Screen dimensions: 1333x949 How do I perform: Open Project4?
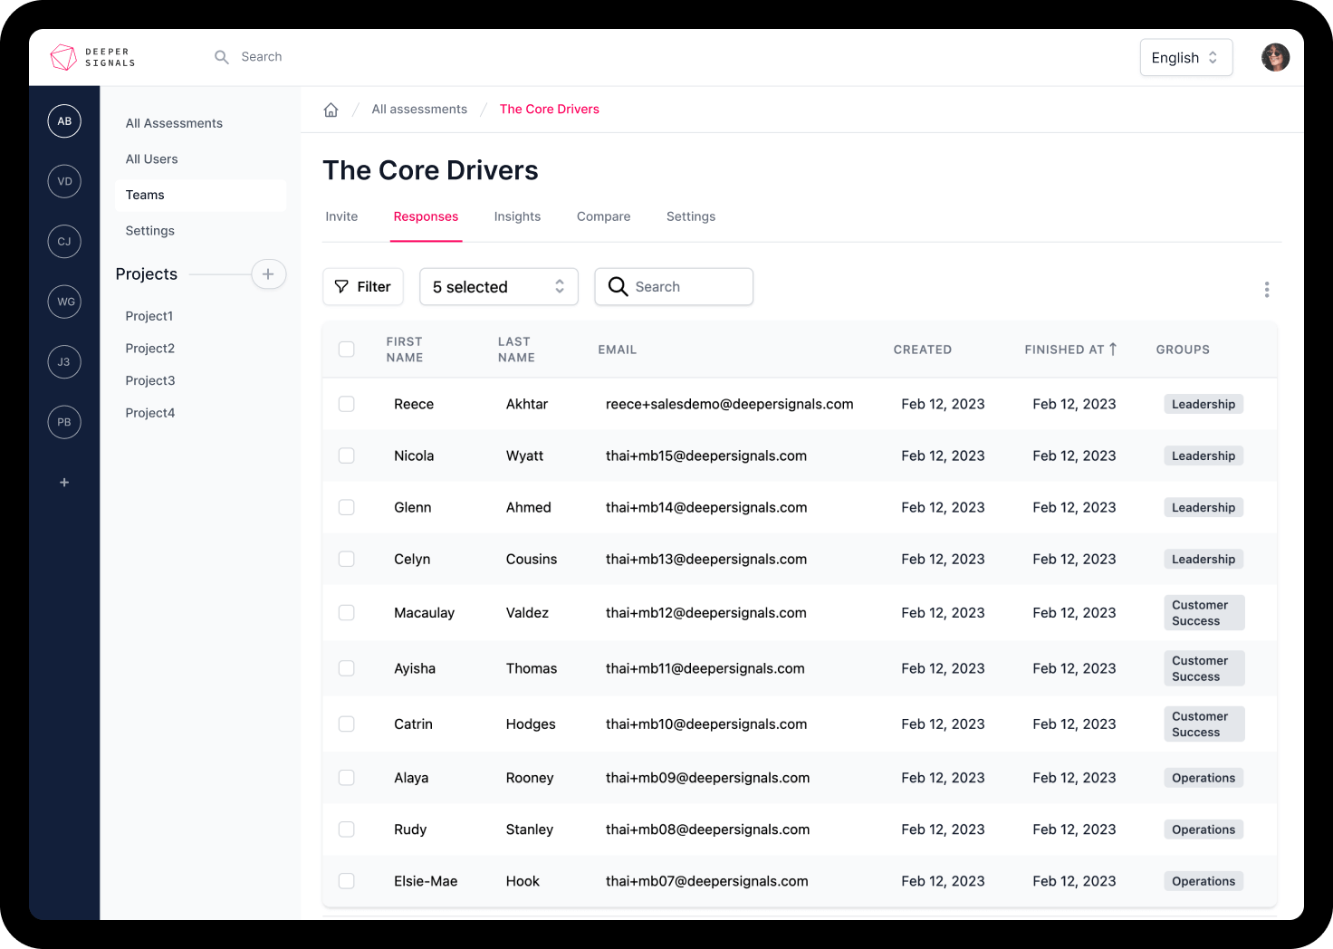tap(150, 413)
